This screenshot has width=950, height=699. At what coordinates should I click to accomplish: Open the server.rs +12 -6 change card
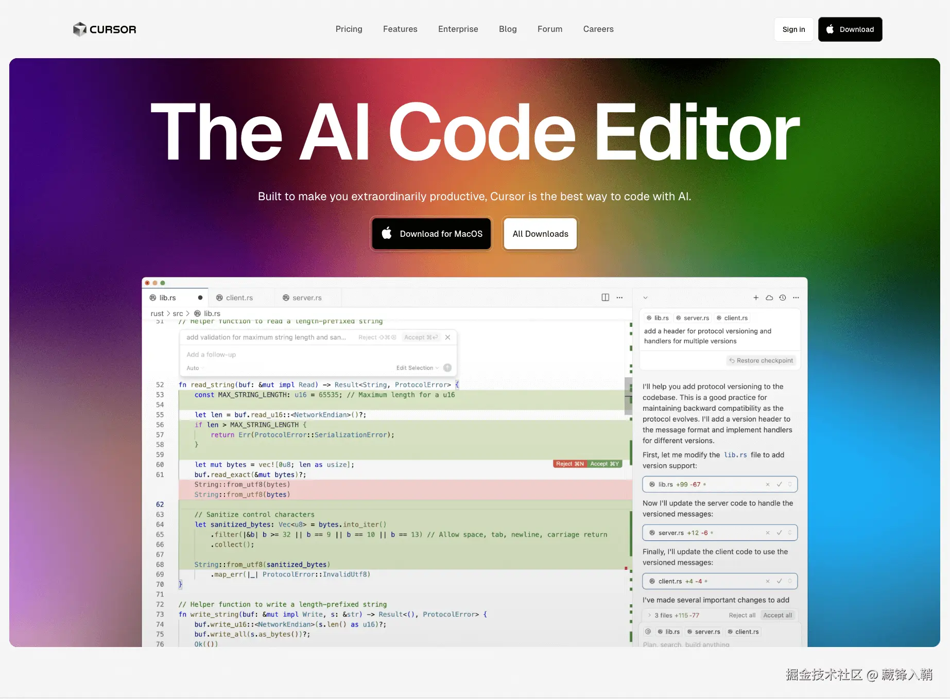(x=720, y=533)
